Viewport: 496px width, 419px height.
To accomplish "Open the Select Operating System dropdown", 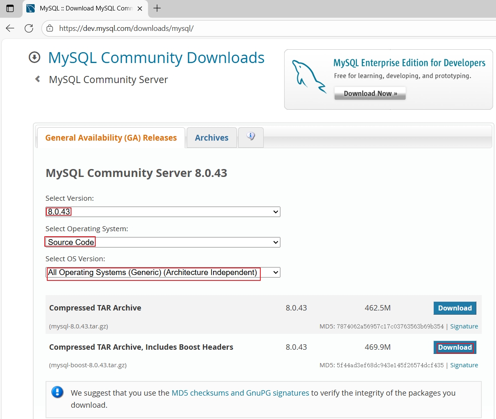I will (x=163, y=242).
